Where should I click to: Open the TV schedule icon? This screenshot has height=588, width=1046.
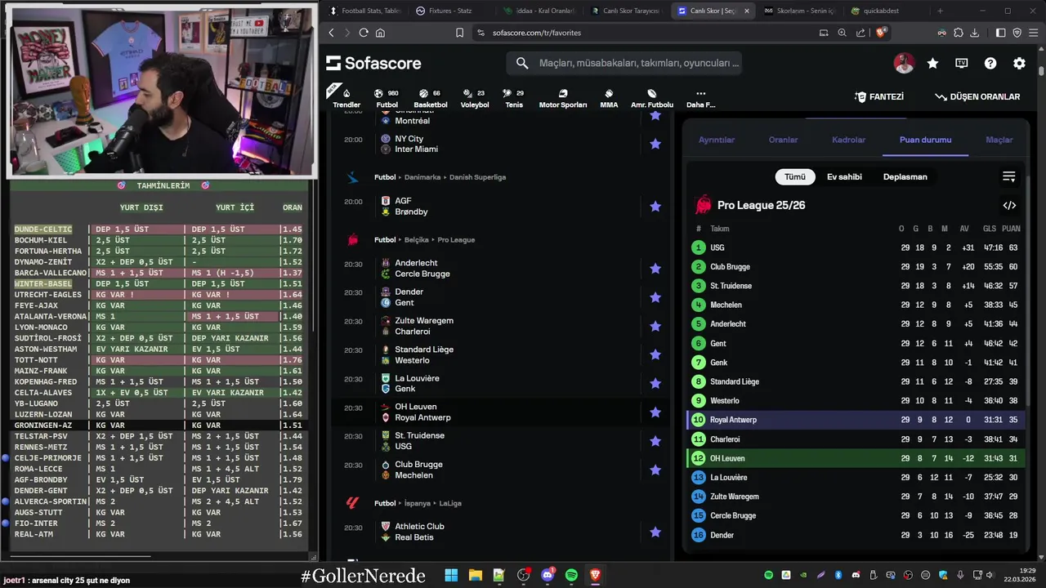coord(962,63)
